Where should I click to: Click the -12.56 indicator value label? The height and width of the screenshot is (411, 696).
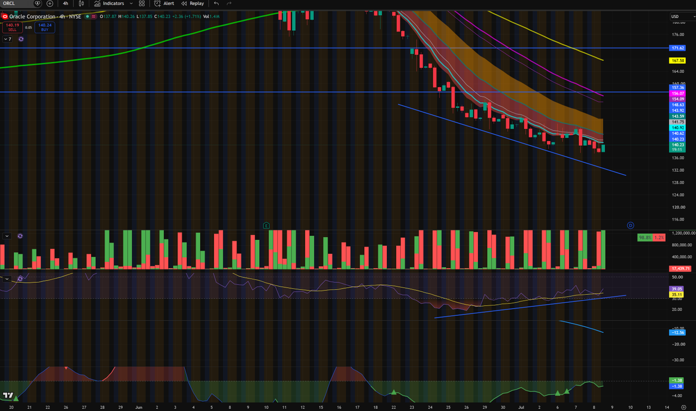[x=677, y=333]
